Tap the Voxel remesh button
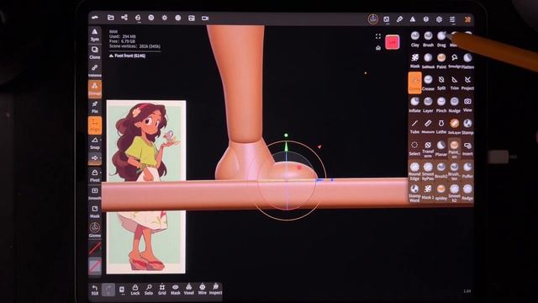Viewport: 538px width, 303px height. click(188, 290)
